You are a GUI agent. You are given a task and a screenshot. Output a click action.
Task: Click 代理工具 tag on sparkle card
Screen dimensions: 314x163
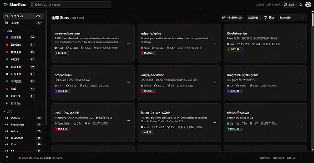pyautogui.click(x=62, y=129)
